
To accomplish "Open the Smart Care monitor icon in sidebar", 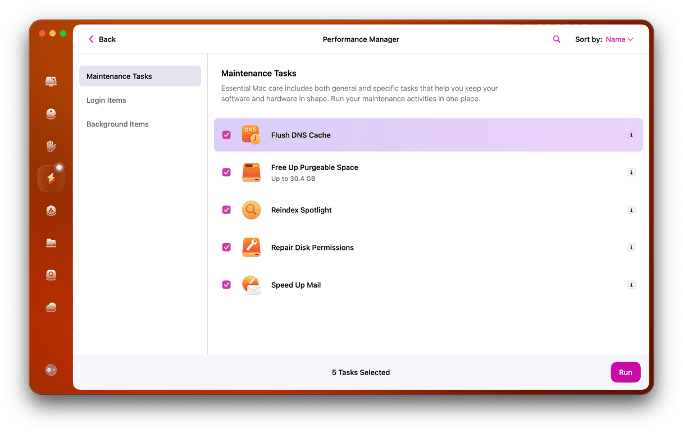I will [x=51, y=81].
